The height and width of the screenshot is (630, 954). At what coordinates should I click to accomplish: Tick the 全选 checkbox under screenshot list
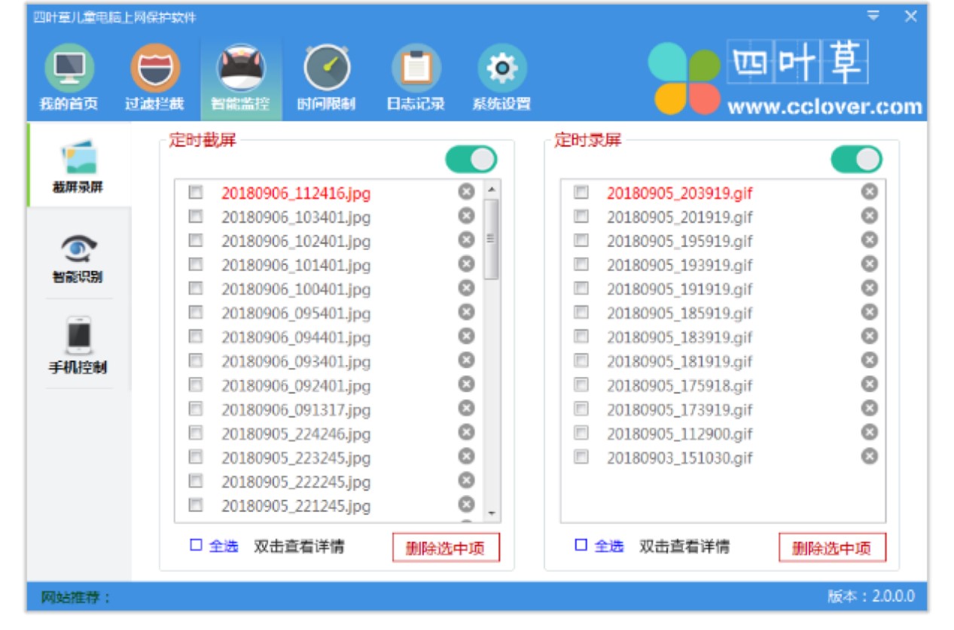pyautogui.click(x=197, y=546)
